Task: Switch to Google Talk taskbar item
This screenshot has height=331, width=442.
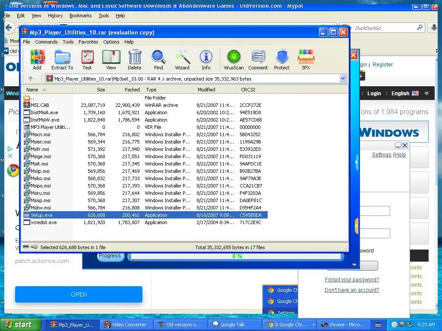Action: click(235, 325)
